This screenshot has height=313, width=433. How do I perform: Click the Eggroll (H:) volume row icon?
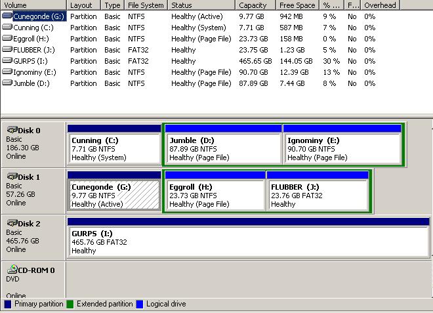click(x=7, y=39)
